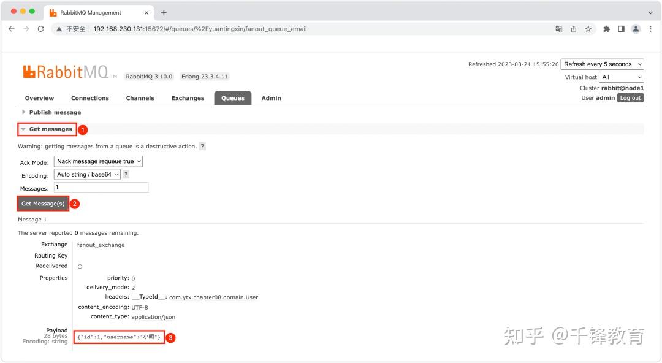This screenshot has height=363, width=662.
Task: Click the browser back arrow icon
Action: 11,28
